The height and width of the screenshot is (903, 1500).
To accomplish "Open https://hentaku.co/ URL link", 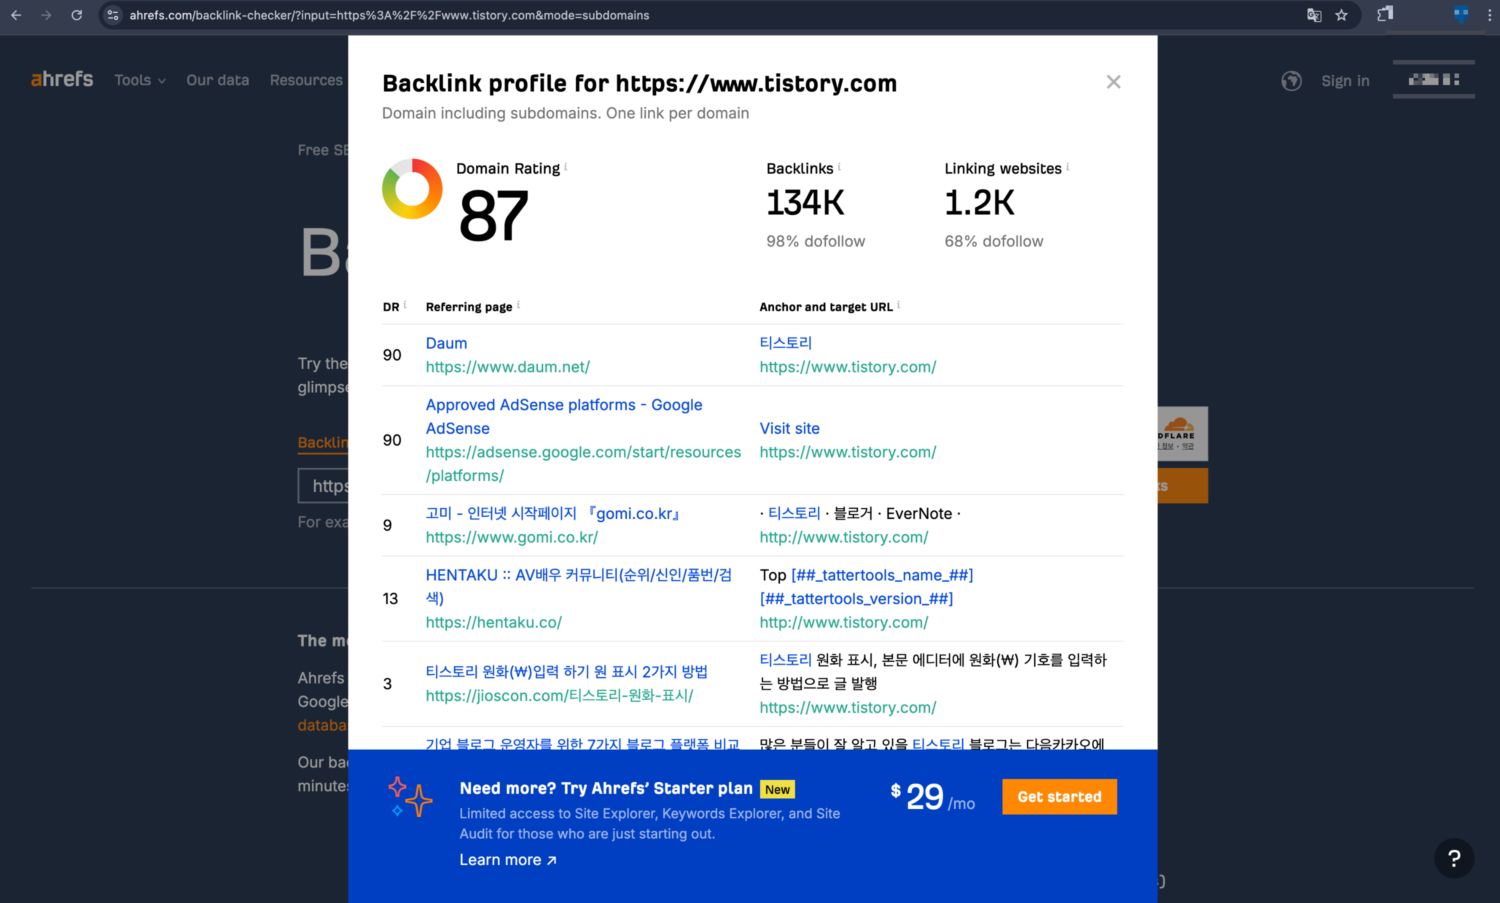I will [493, 622].
